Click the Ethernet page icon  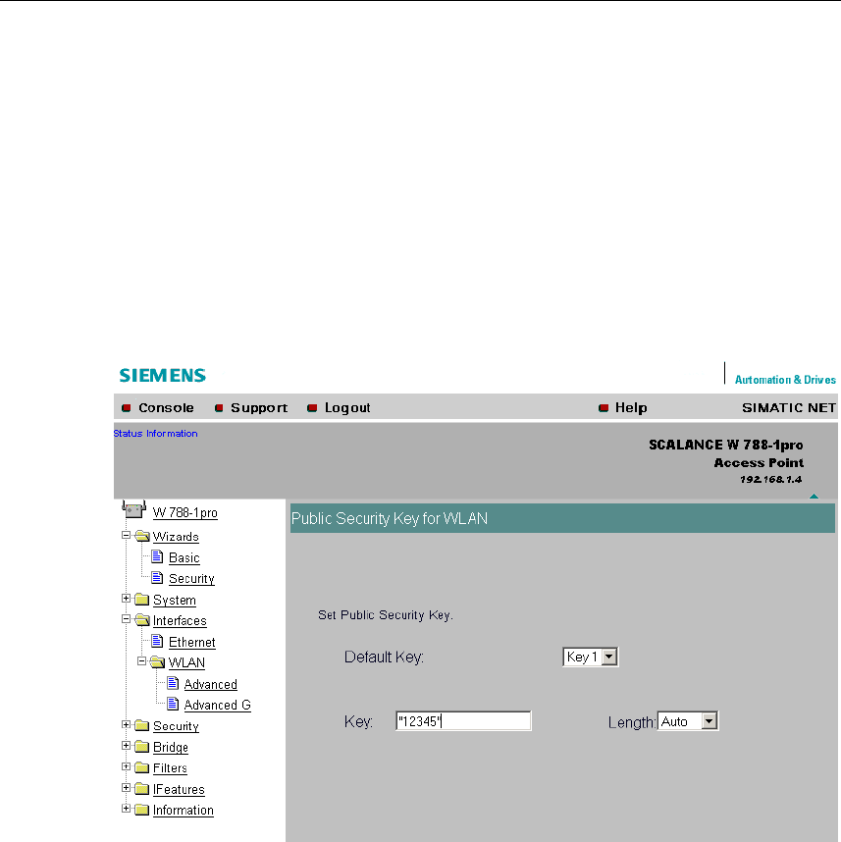point(157,641)
